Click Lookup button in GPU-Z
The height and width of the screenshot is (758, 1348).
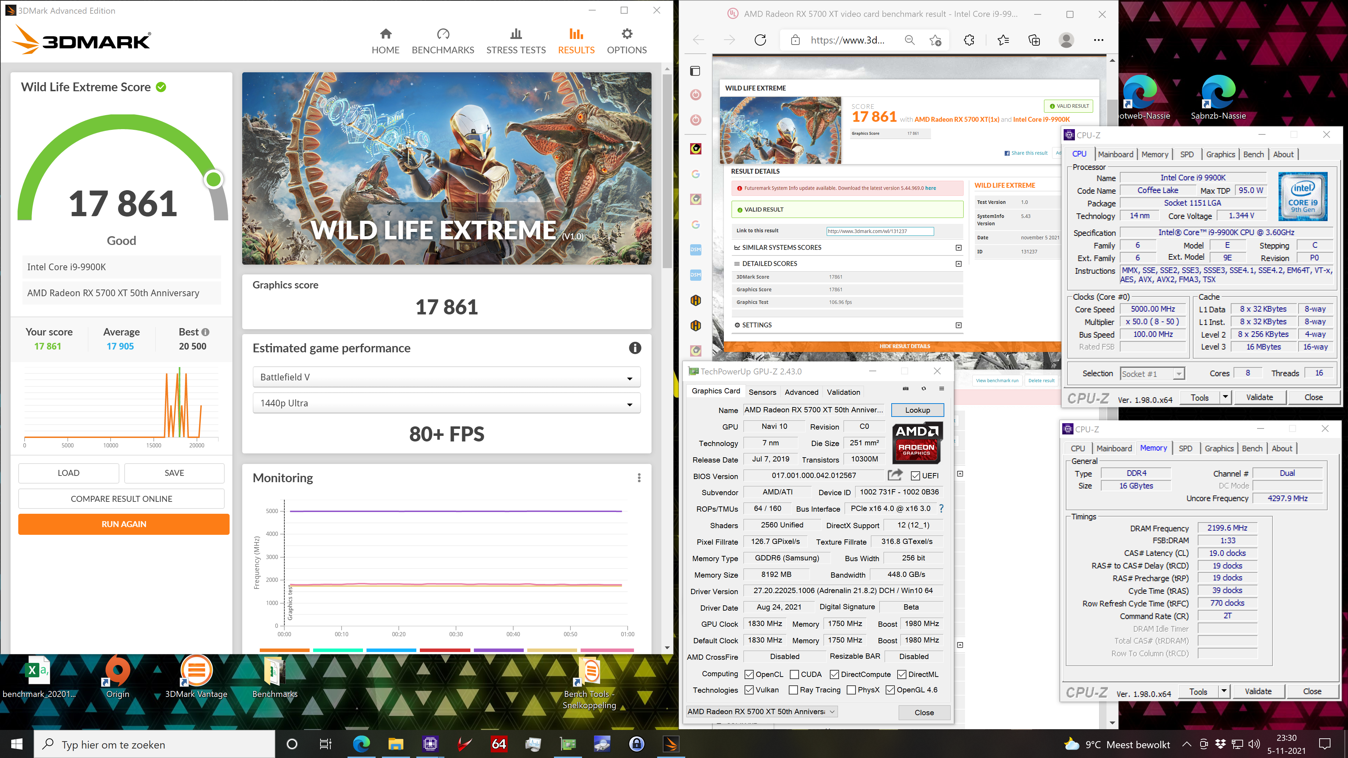click(917, 410)
